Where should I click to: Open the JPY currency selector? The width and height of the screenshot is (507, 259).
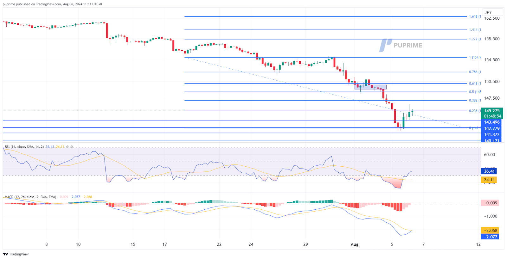pos(492,12)
